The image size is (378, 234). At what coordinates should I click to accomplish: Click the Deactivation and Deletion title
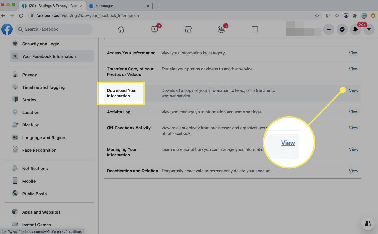pyautogui.click(x=133, y=171)
